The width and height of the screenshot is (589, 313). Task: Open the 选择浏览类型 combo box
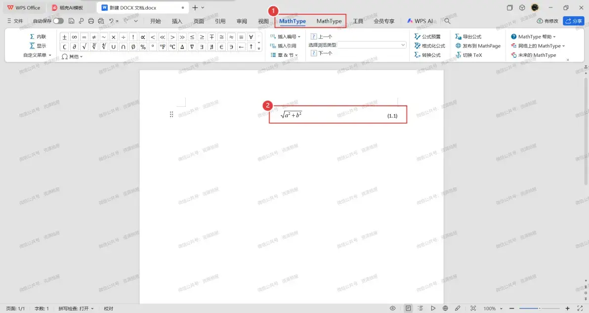pos(372,45)
